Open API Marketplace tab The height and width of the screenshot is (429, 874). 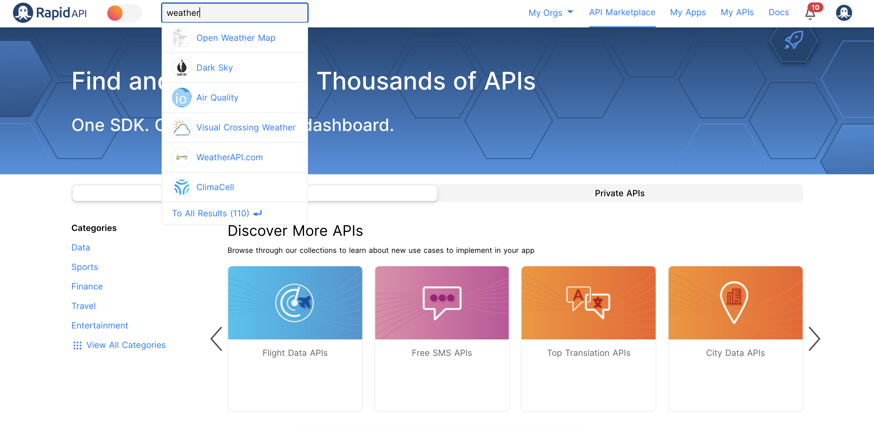coord(622,12)
